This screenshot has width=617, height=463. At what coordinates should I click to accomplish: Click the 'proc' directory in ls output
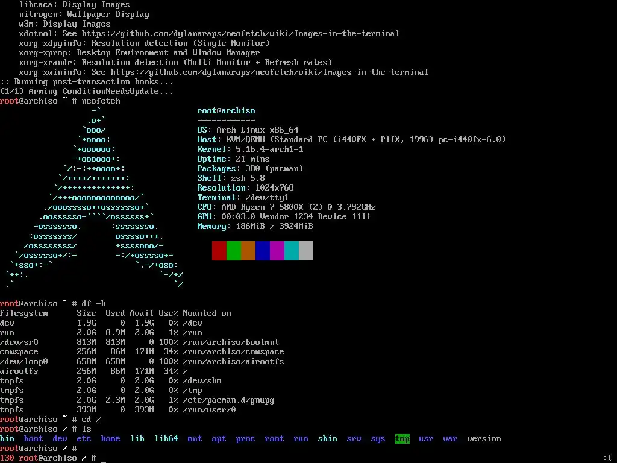point(246,439)
